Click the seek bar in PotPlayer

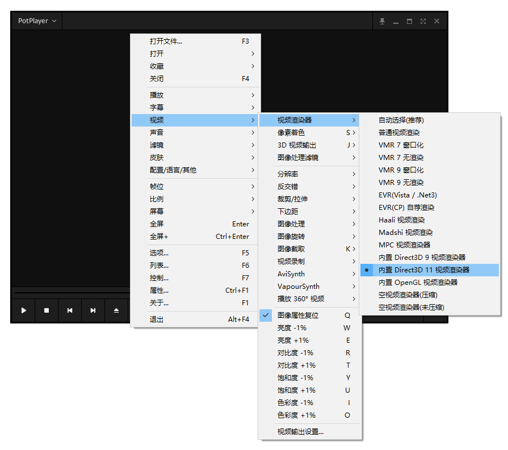72,293
